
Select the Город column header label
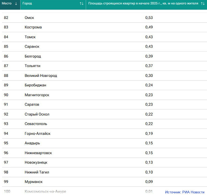tap(27, 3)
